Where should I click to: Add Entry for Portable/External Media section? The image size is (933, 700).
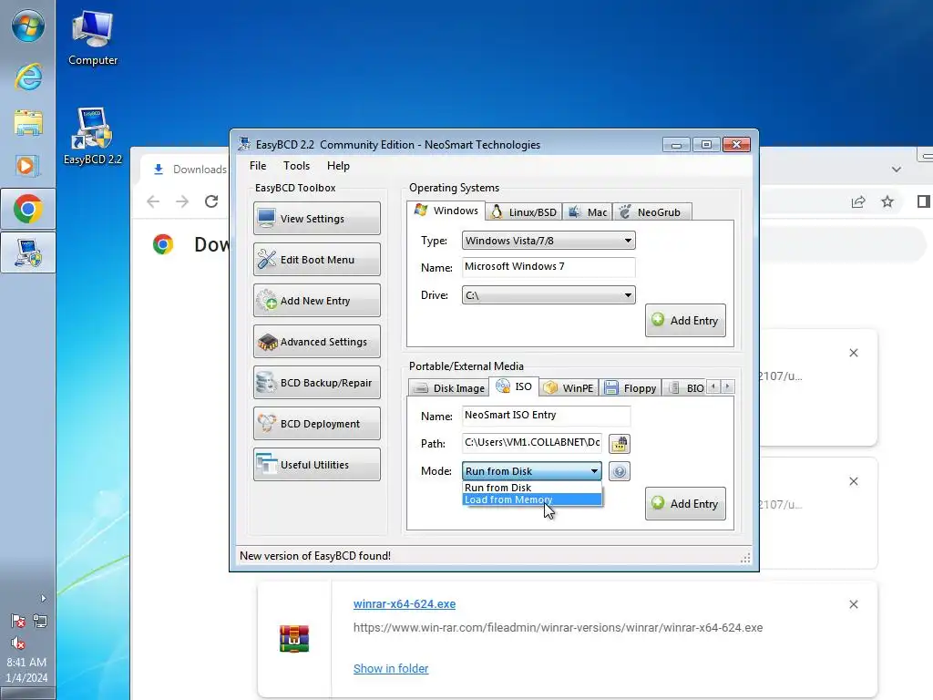tap(685, 504)
